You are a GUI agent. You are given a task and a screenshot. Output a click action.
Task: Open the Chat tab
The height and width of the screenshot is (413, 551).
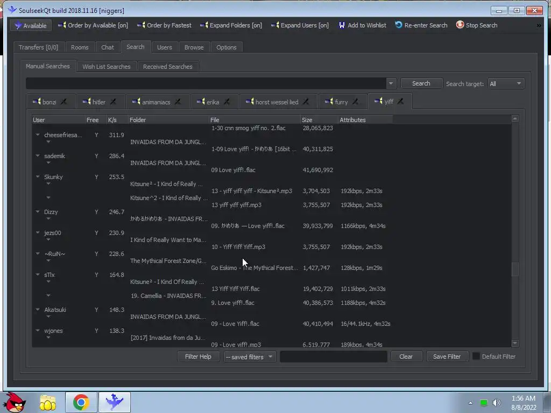pyautogui.click(x=108, y=47)
